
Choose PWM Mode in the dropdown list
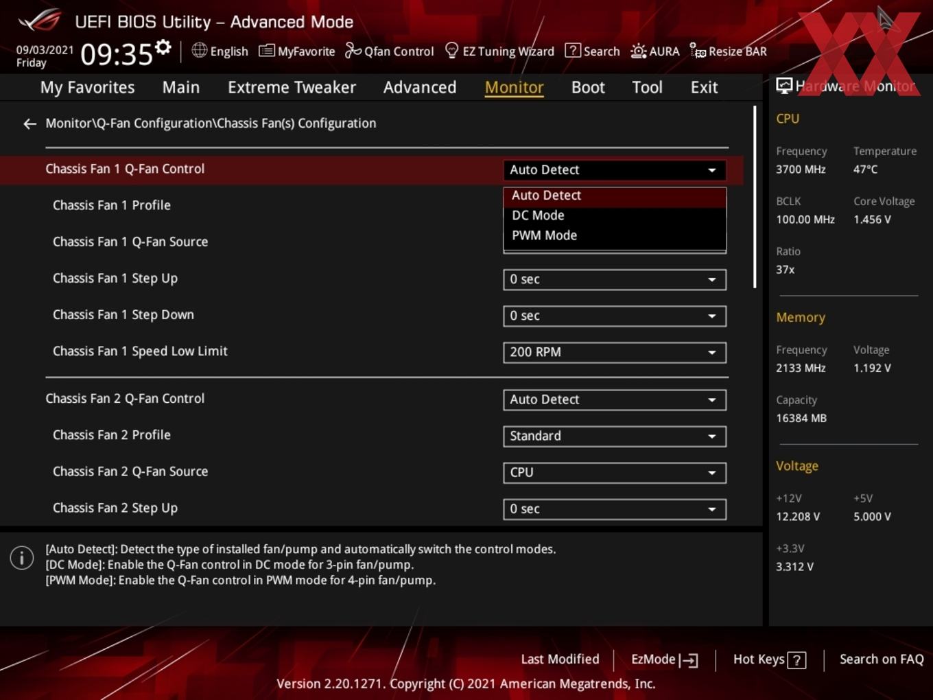(x=615, y=235)
